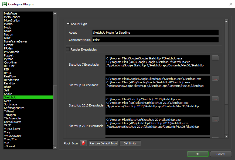The height and width of the screenshot is (160, 235).
Task: Select SoftimageBatch plugin
Action: pyautogui.click(x=28, y=108)
